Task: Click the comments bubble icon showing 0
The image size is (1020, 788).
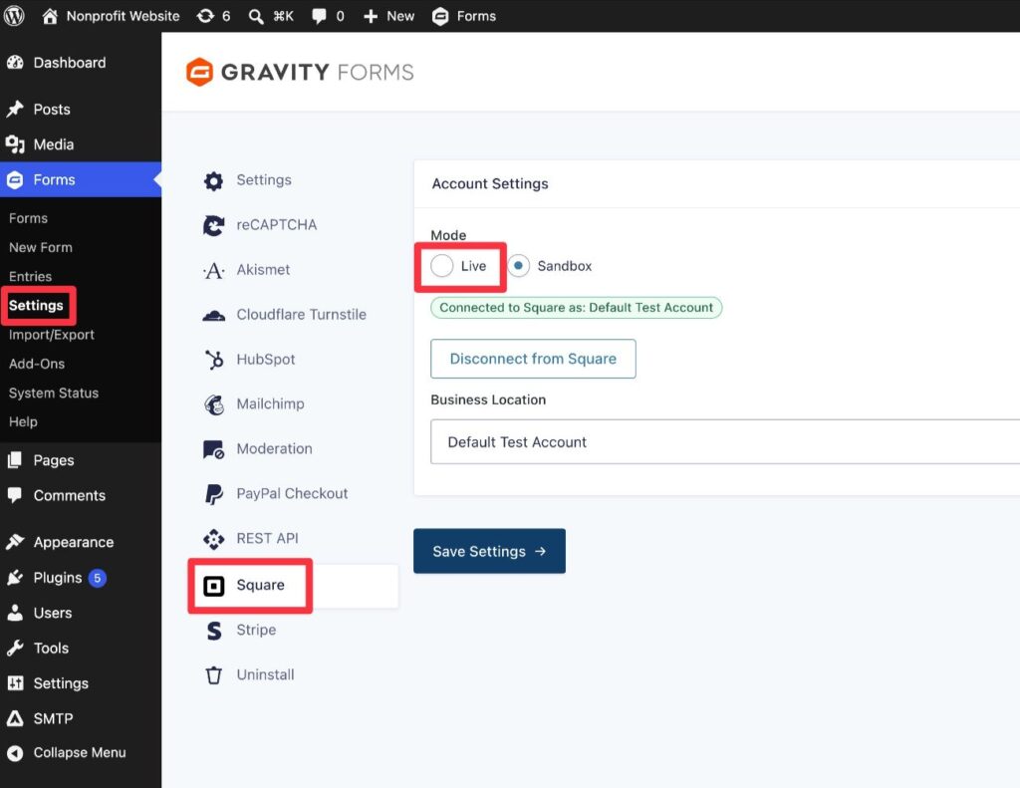Action: click(319, 16)
